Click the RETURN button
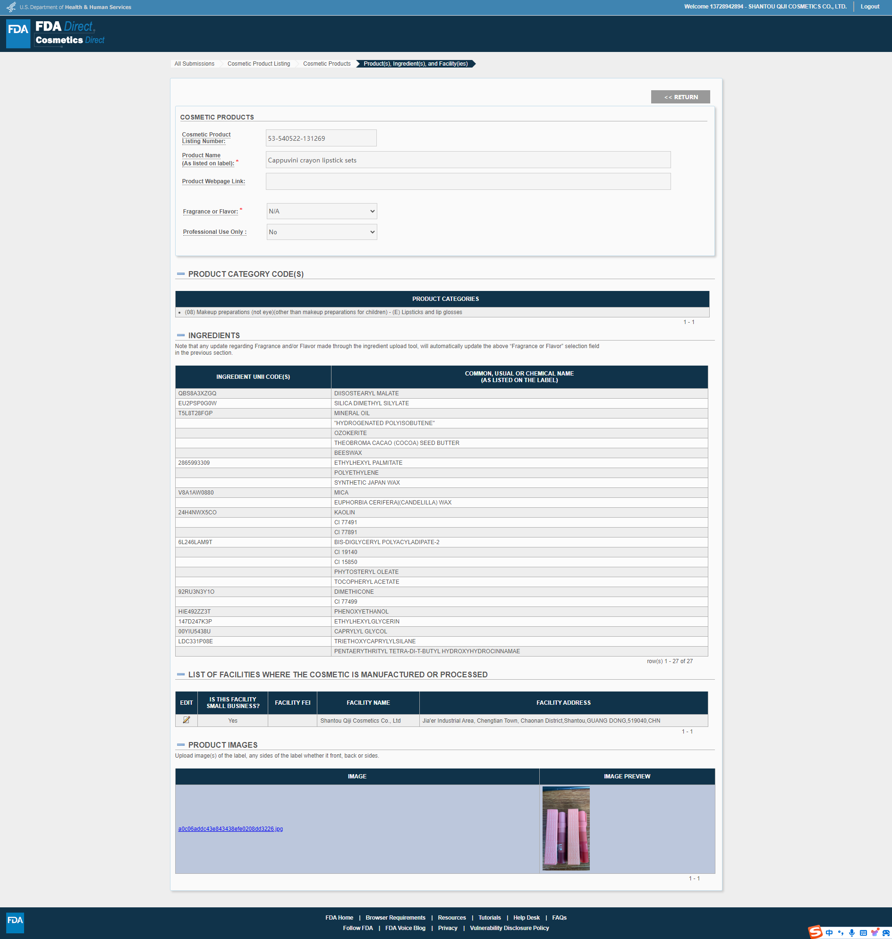Image resolution: width=892 pixels, height=939 pixels. pos(680,97)
